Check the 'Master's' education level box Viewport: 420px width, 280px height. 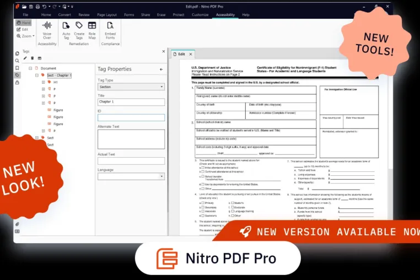[x=232, y=203]
